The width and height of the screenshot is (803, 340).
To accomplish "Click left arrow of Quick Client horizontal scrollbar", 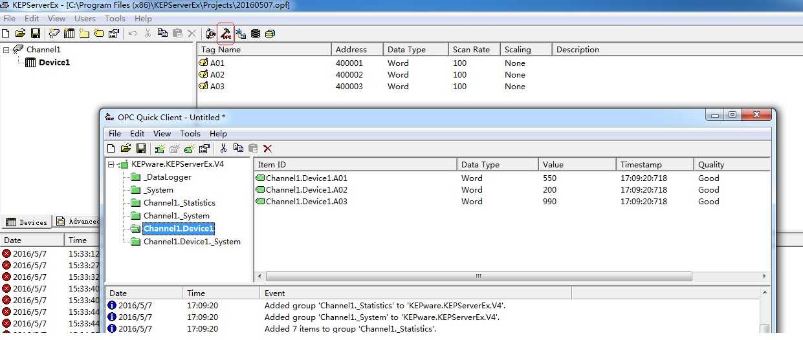I will coord(259,277).
